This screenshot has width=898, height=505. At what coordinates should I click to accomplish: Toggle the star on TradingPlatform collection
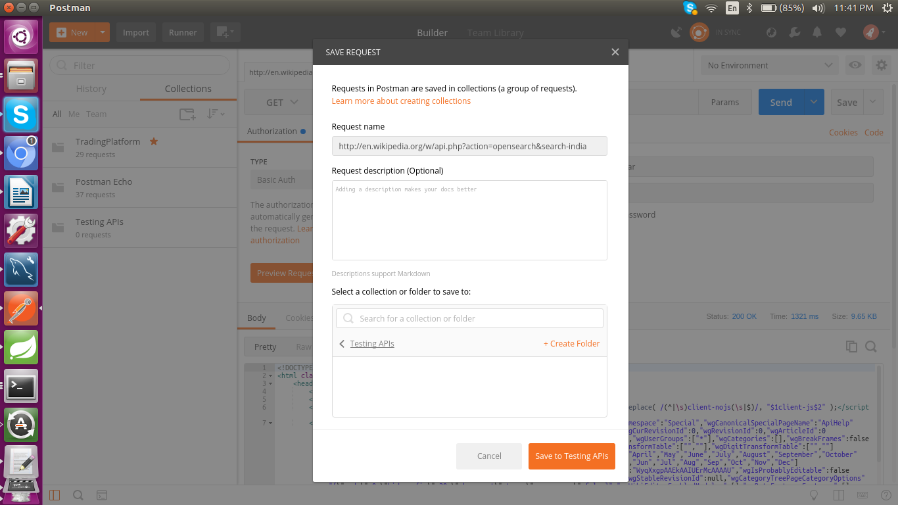154,141
